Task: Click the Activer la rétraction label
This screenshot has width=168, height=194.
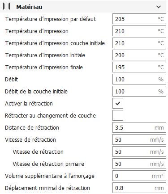Action: pos(29,103)
